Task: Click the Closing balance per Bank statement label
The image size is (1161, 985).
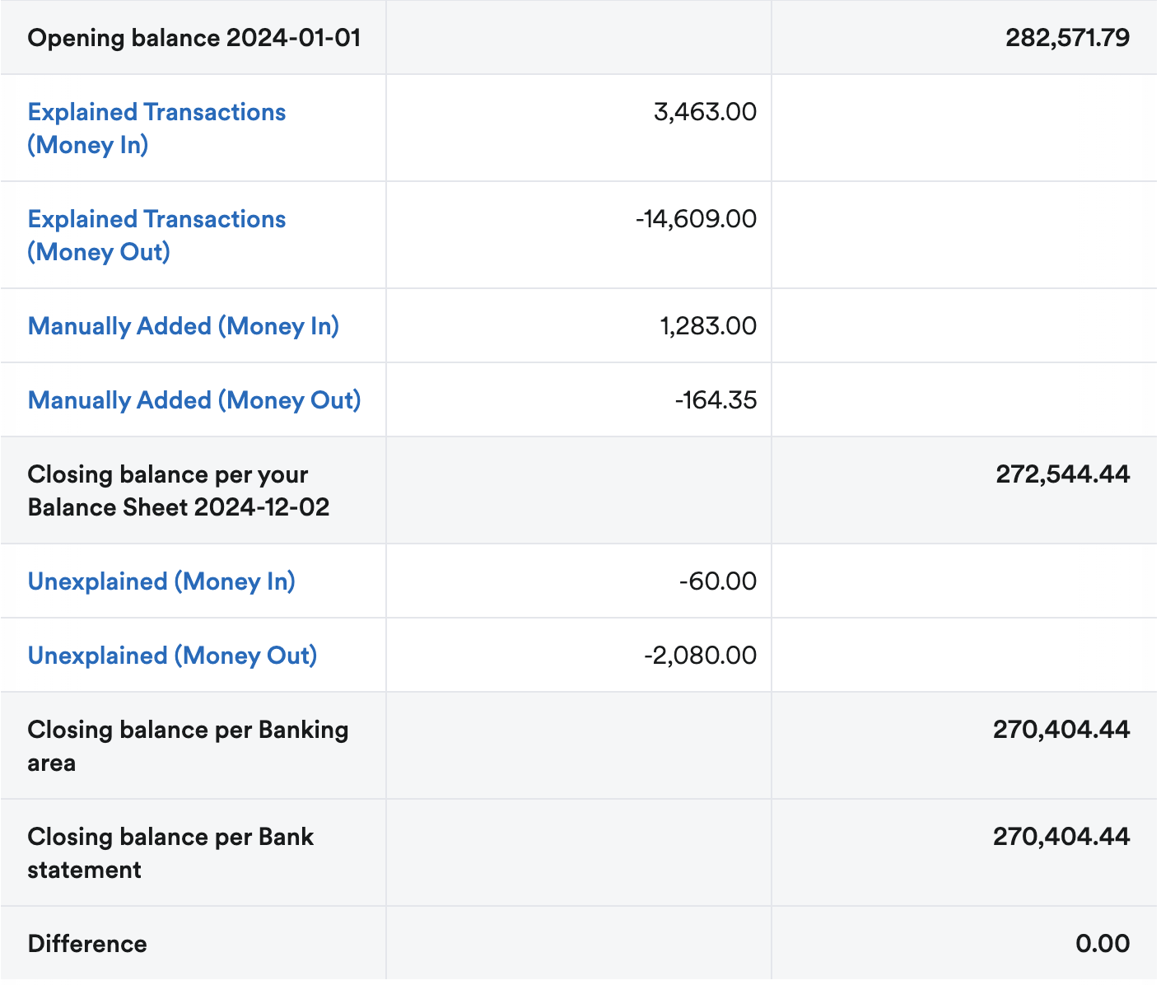Action: [x=170, y=853]
